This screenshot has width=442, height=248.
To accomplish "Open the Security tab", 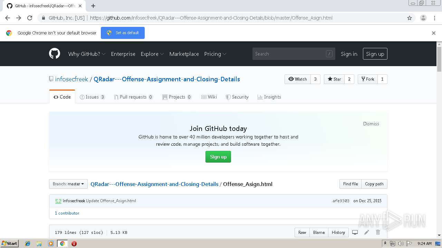I will pos(237,97).
